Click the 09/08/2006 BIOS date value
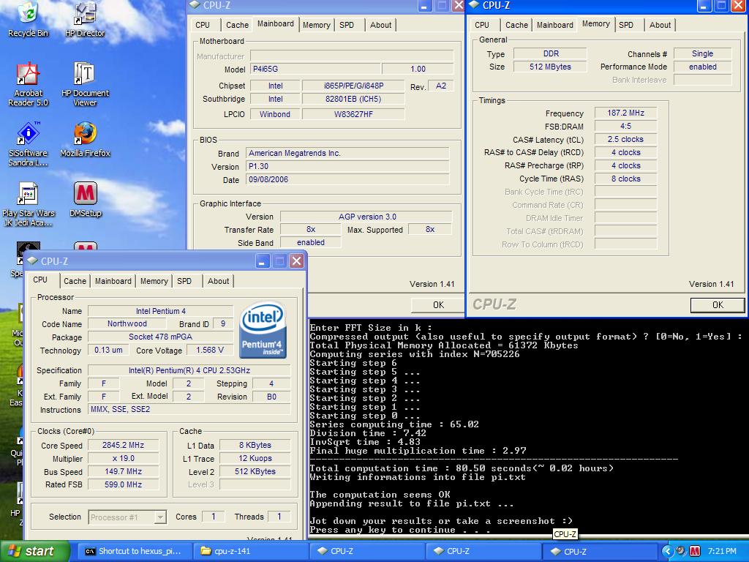 347,179
